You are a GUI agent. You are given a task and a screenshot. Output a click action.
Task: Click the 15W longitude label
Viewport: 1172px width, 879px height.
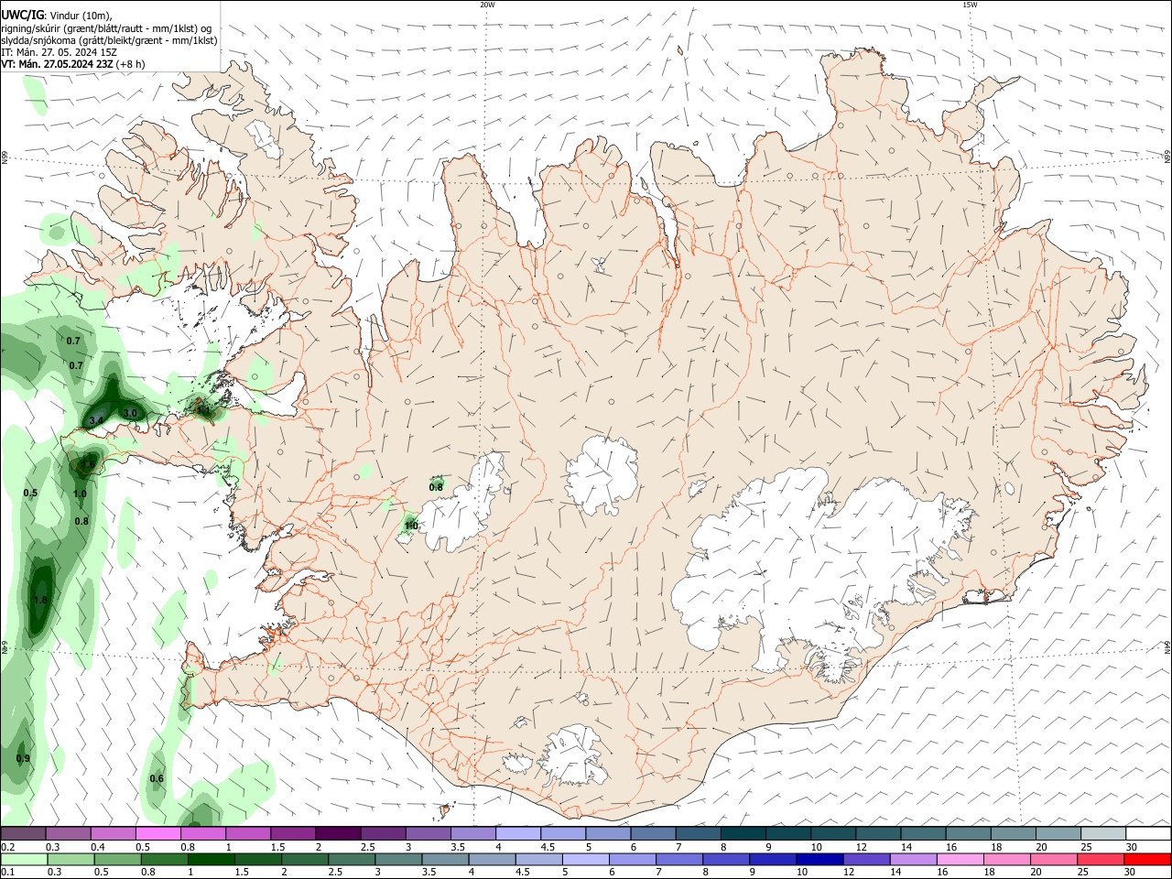pos(970,5)
